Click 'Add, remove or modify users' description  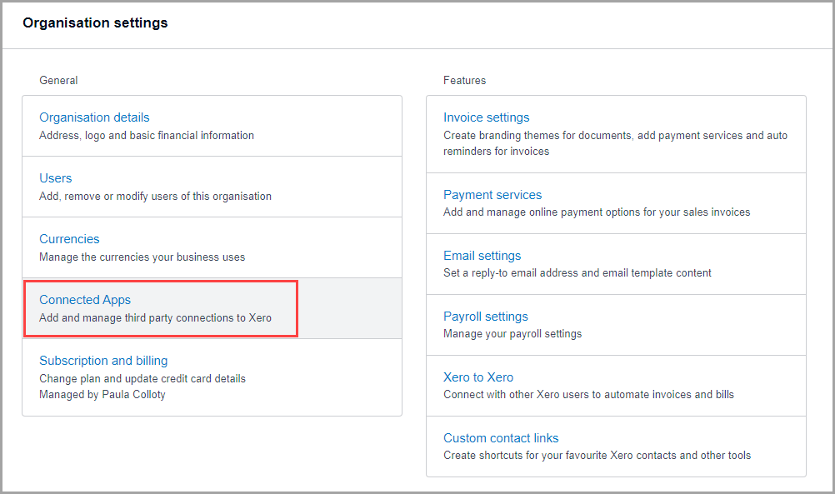click(x=156, y=196)
